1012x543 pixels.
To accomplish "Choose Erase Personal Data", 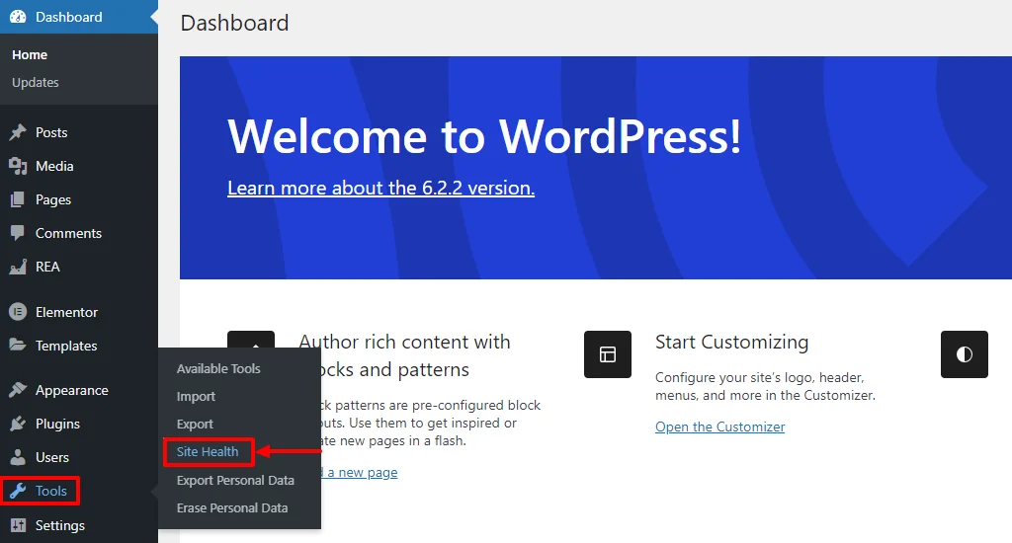I will pos(232,507).
